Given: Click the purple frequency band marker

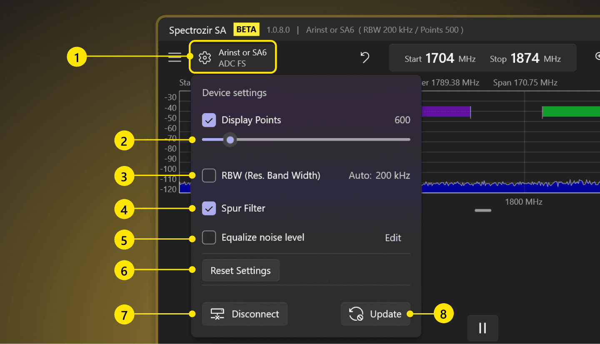Looking at the screenshot, I should click(446, 111).
